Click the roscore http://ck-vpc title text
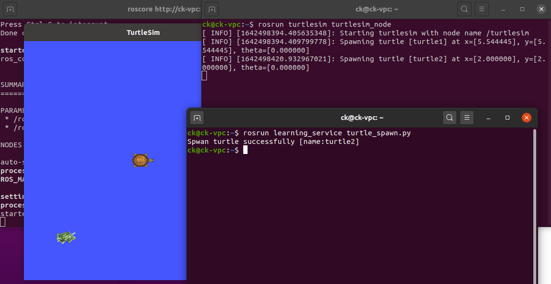This screenshot has width=551, height=284. pyautogui.click(x=164, y=9)
